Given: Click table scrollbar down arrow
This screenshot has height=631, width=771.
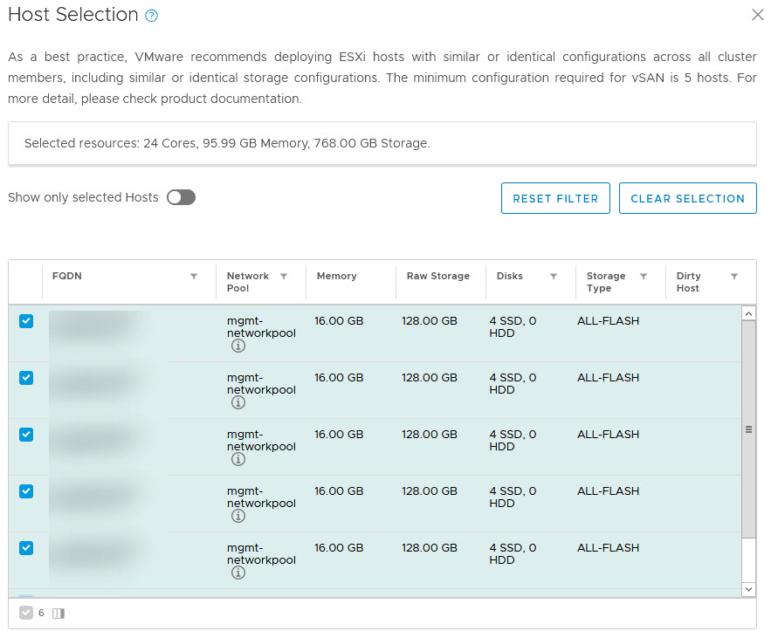Looking at the screenshot, I should pos(748,590).
